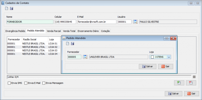
Task: Click the Cadastro de Contato window title icon
Action: pos(3,3)
